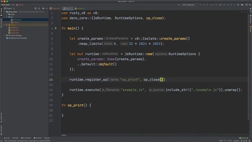Open Project panel settings gear
The width and height of the screenshot is (252, 142).
43,8
